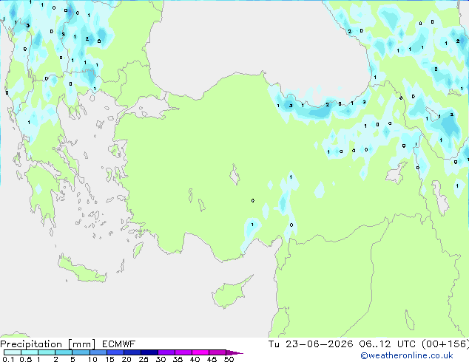This screenshot has width=469, height=362.
Task: Click the legend value '25'
Action: 144,359
